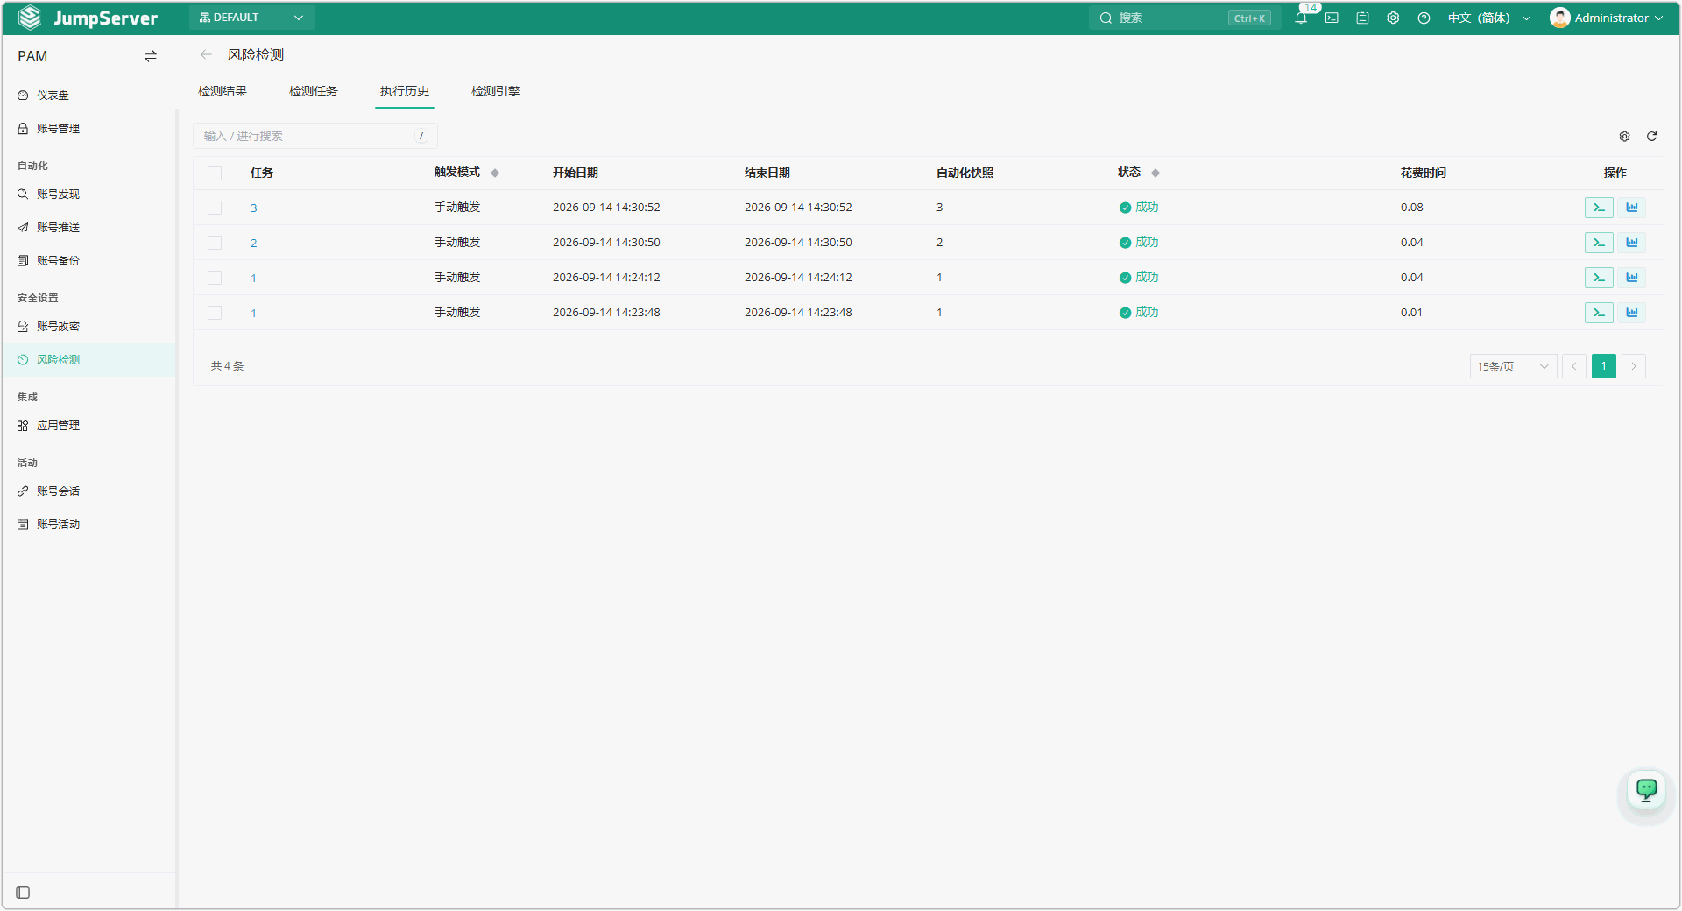Click the table column settings gear icon
Image resolution: width=1682 pixels, height=911 pixels.
click(x=1624, y=136)
